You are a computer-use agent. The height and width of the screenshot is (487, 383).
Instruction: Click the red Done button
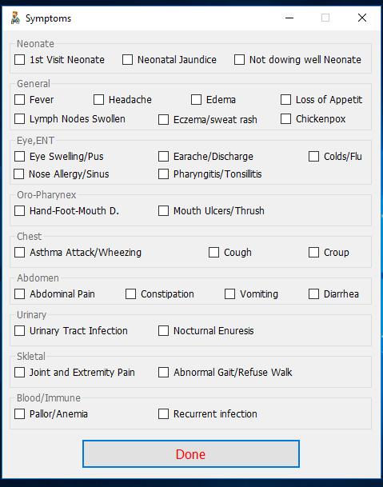click(191, 453)
